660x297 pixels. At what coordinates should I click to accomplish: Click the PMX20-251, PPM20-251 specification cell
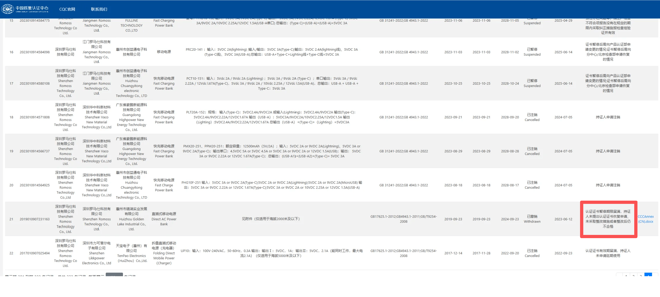tap(272, 151)
